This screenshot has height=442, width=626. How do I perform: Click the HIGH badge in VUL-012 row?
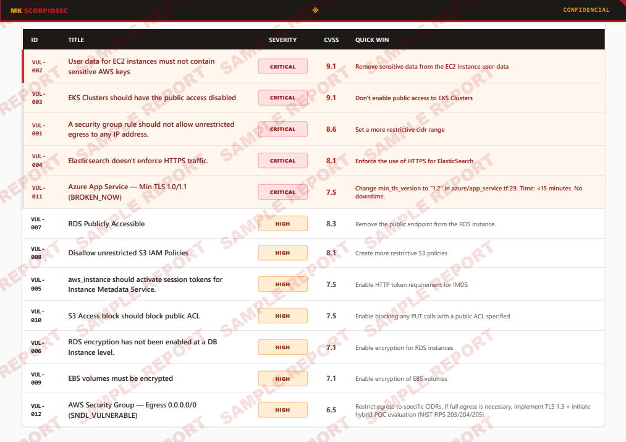coord(282,410)
